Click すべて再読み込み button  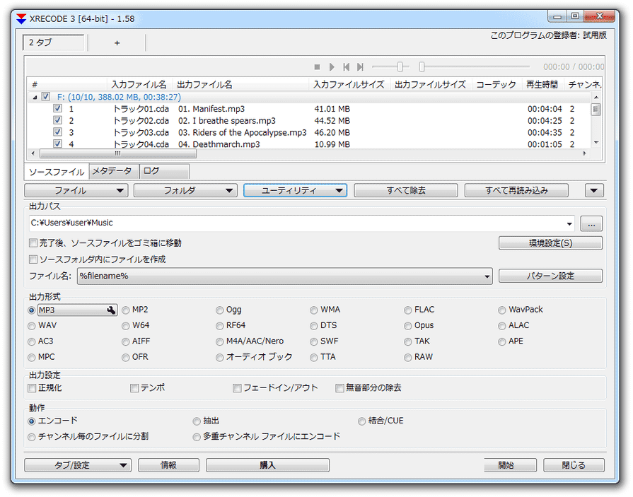(516, 190)
